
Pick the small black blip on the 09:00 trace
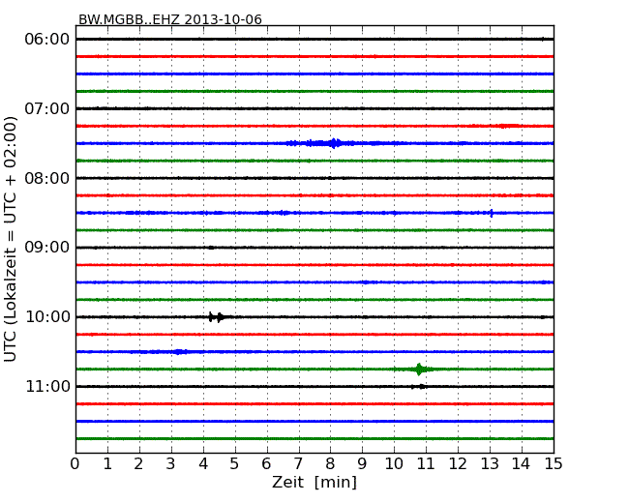pyautogui.click(x=211, y=248)
